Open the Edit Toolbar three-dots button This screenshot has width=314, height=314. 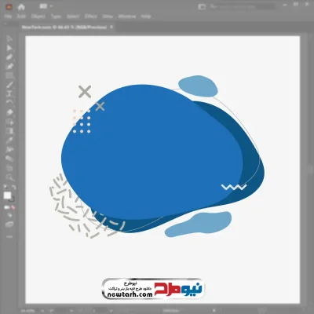tap(9, 236)
